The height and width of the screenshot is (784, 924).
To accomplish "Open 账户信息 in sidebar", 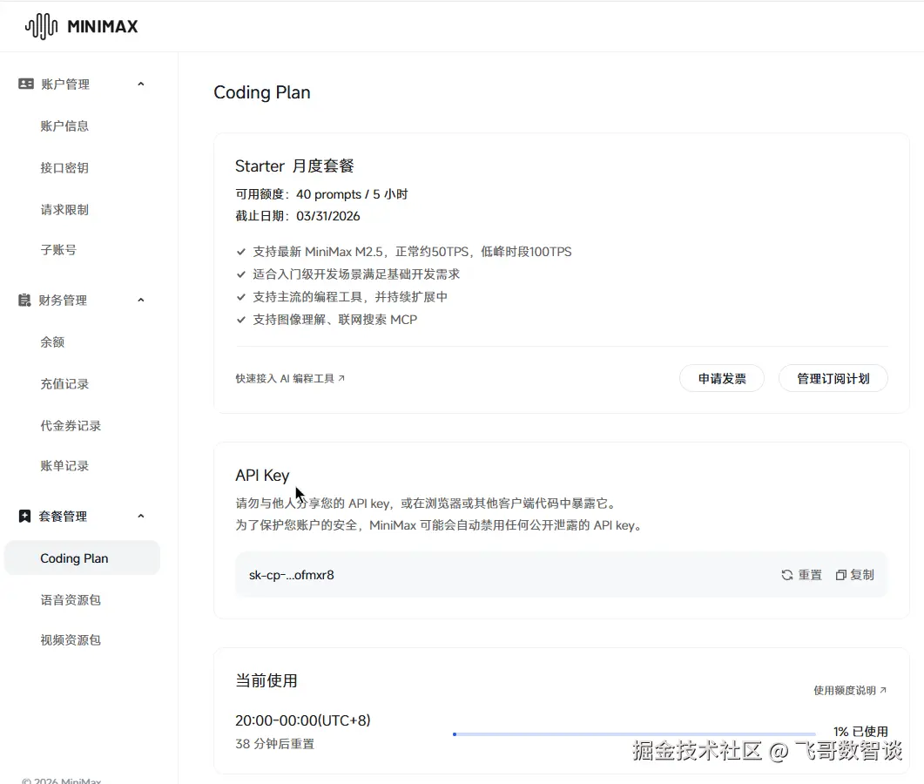I will coord(64,125).
